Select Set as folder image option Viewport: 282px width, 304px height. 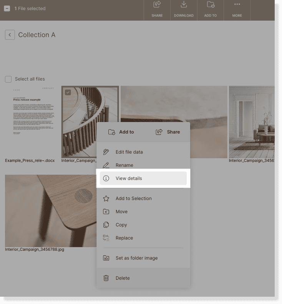tap(136, 258)
